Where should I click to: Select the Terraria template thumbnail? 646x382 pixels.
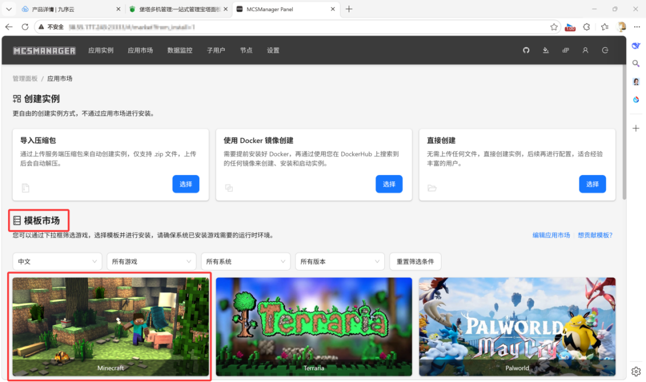pos(314,327)
